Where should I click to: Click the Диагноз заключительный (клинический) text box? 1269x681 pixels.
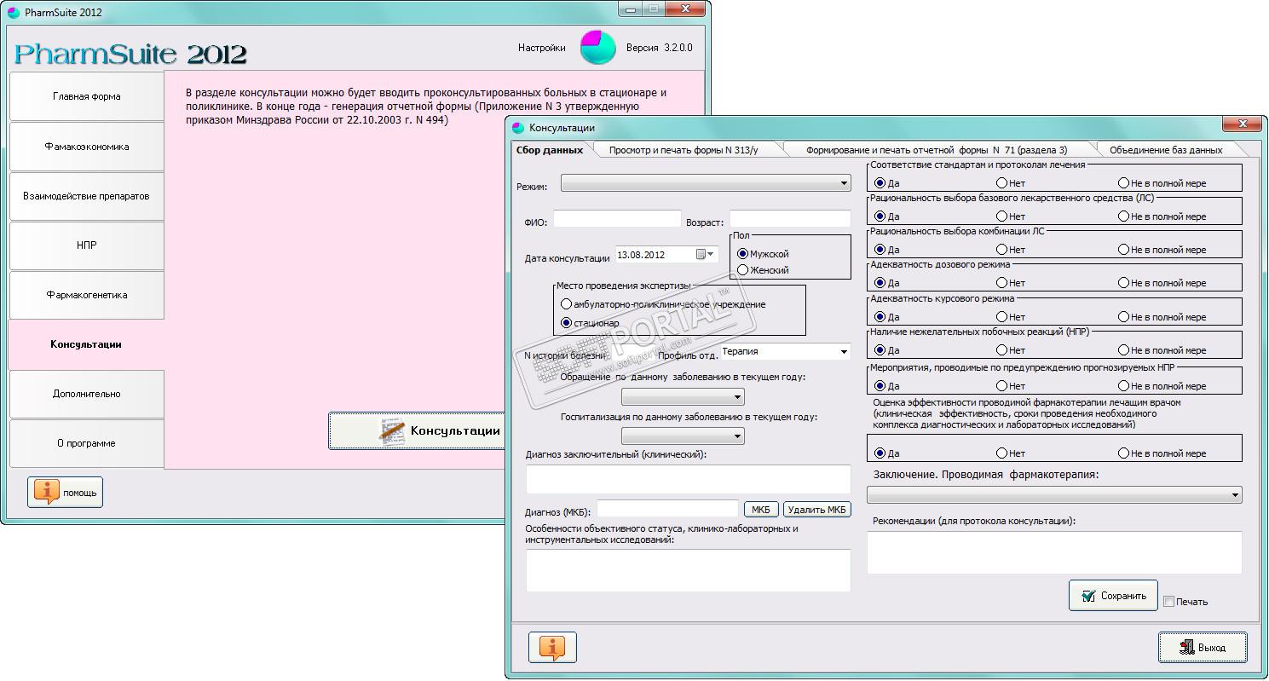(x=689, y=479)
